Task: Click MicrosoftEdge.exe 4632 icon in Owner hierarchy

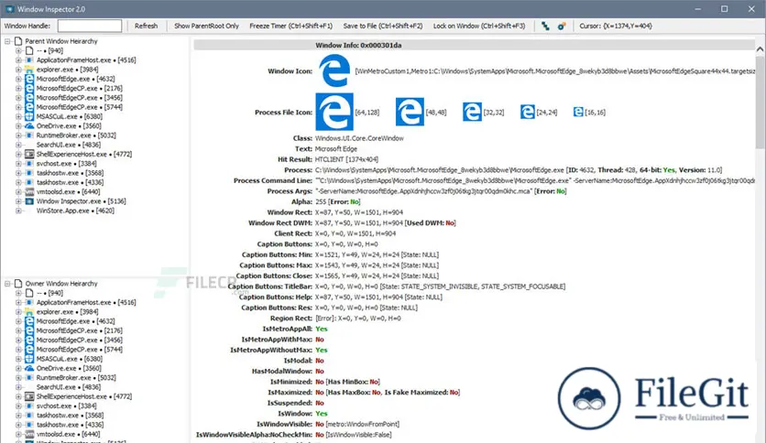Action: tap(29, 321)
